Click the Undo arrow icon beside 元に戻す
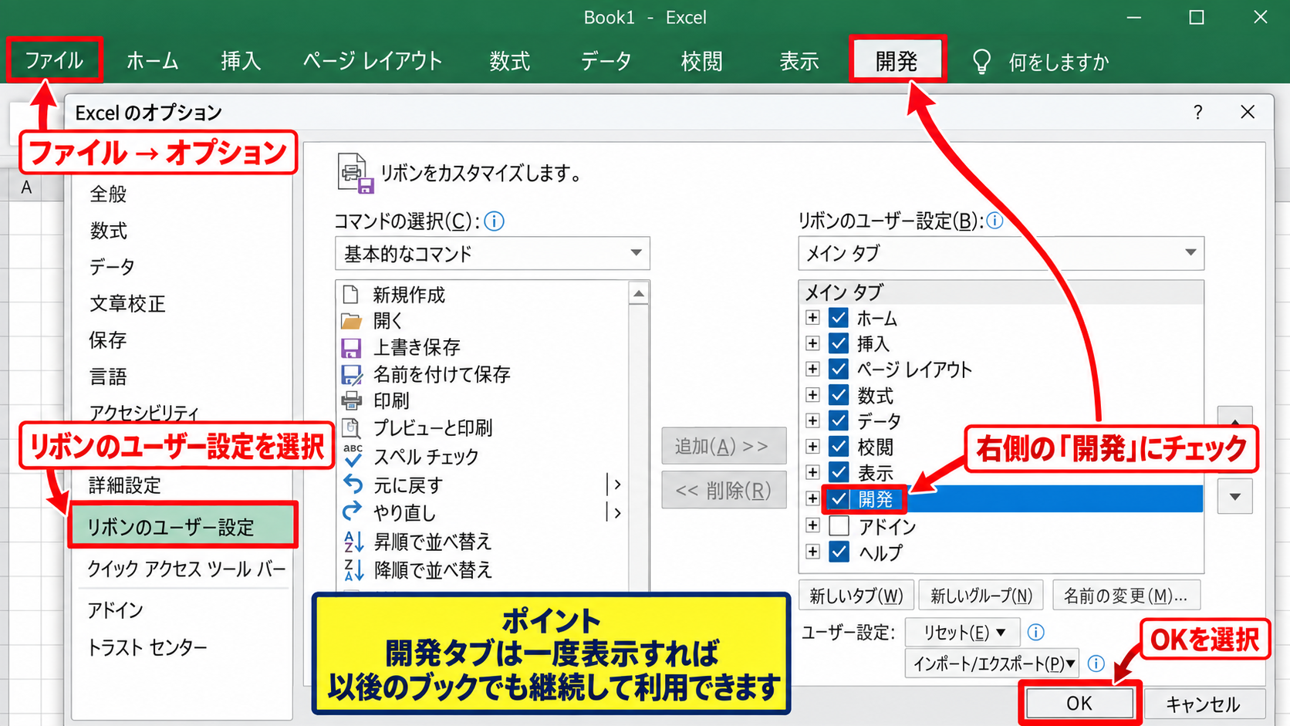The width and height of the screenshot is (1290, 726). tap(353, 484)
